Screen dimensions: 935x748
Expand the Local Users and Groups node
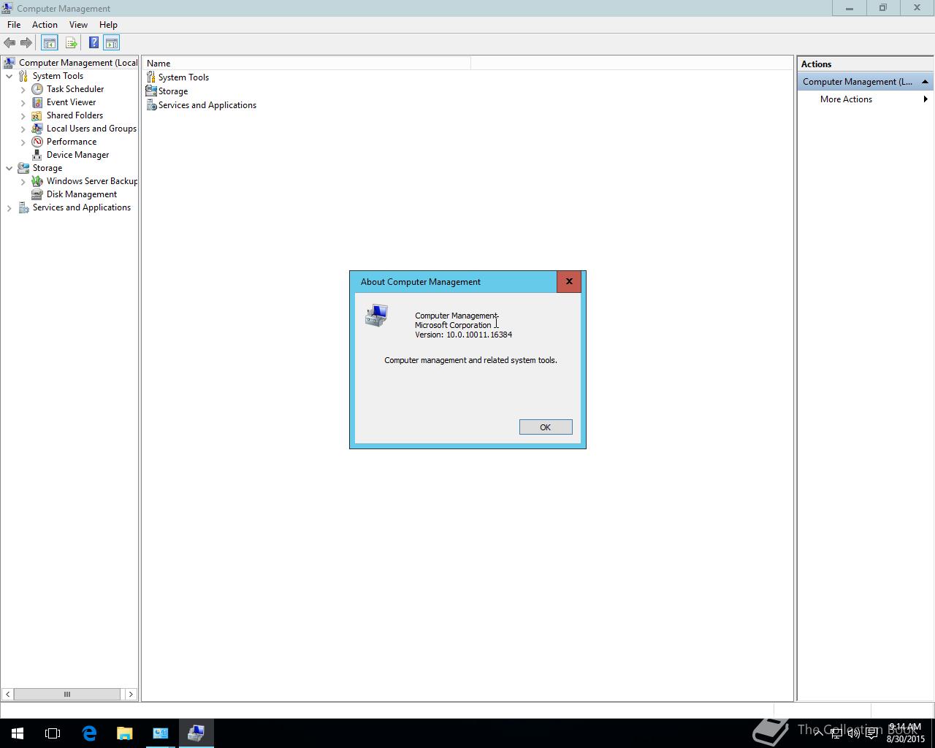click(x=23, y=129)
